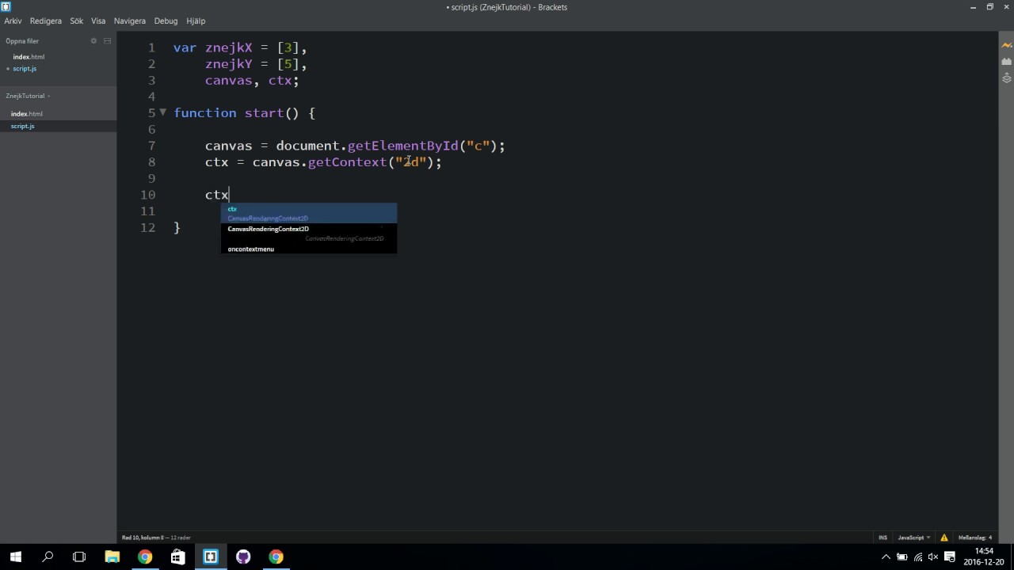Open Windows Store from the taskbar

pos(177,557)
